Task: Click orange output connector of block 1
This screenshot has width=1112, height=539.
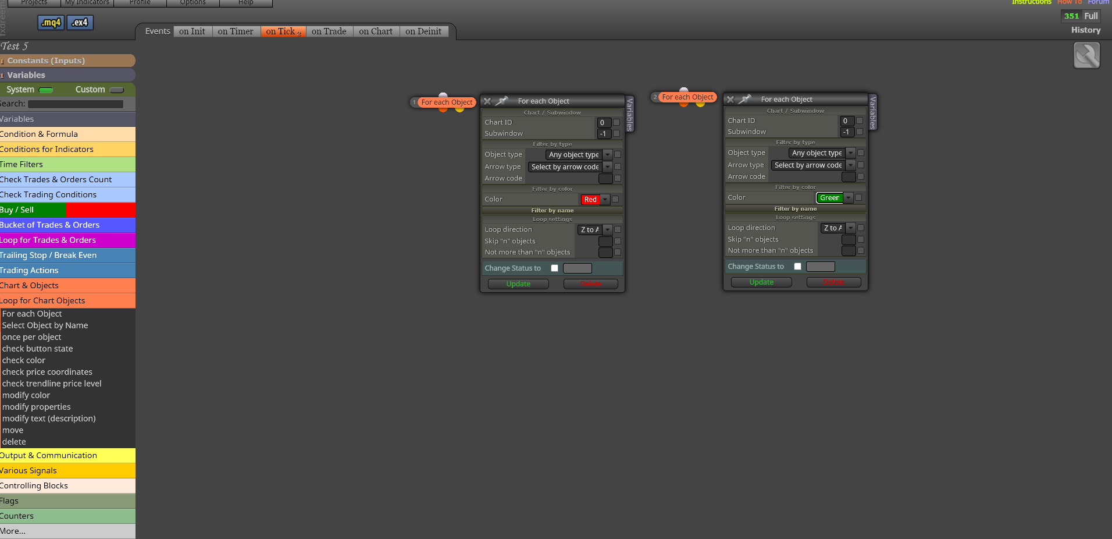Action: point(443,109)
